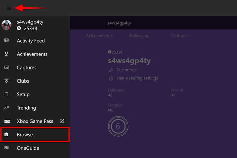
Task: Click the s4ws4gp4ty profile avatar
Action: point(7,25)
